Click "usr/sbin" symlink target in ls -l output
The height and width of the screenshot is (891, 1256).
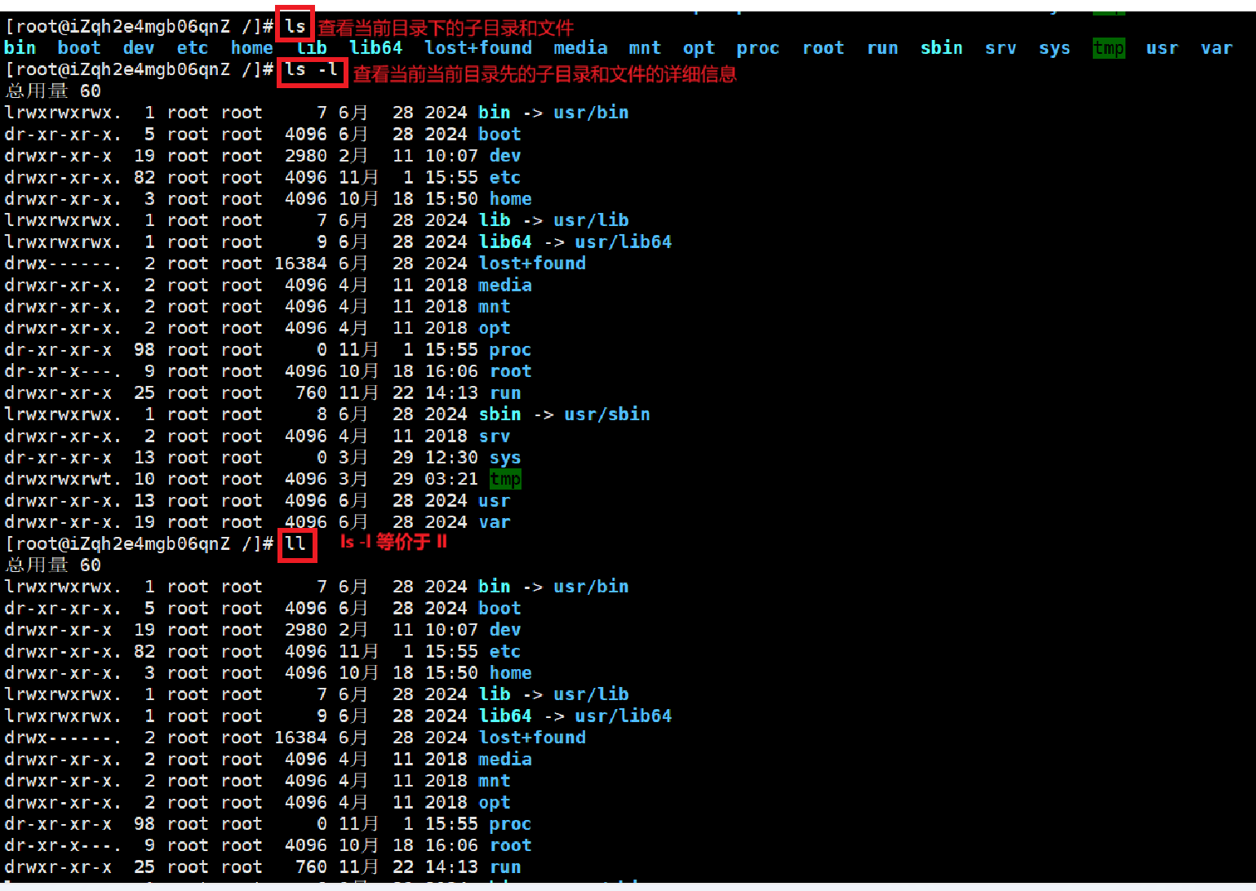coord(607,414)
